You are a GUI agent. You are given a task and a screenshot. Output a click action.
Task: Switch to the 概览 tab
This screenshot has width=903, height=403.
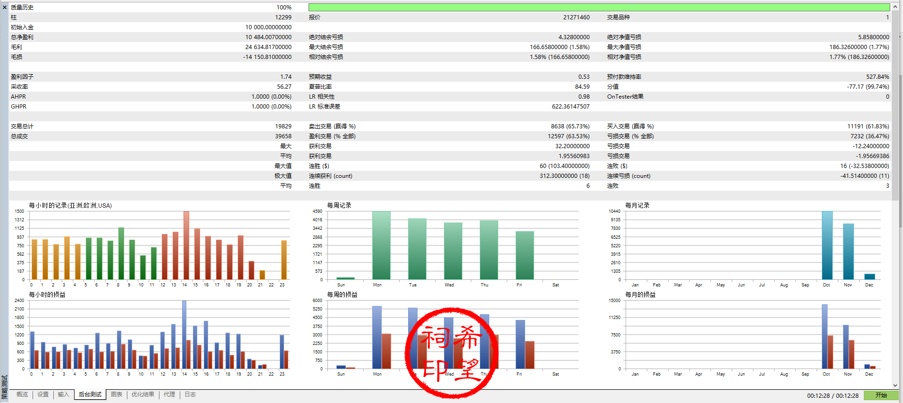pyautogui.click(x=22, y=395)
